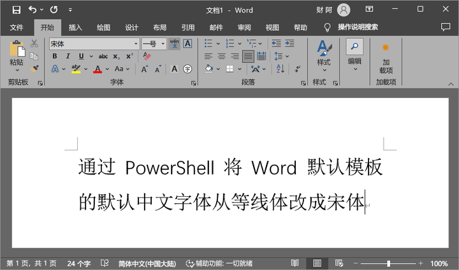This screenshot has height=270, width=459.
Task: Activate the Format Painter brush
Action: (x=34, y=68)
